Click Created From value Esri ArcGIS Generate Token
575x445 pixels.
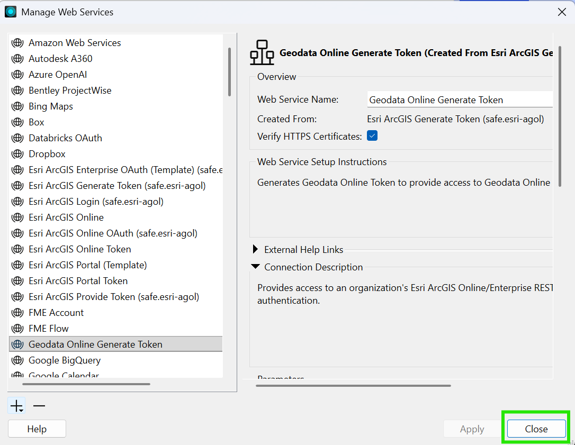(455, 119)
